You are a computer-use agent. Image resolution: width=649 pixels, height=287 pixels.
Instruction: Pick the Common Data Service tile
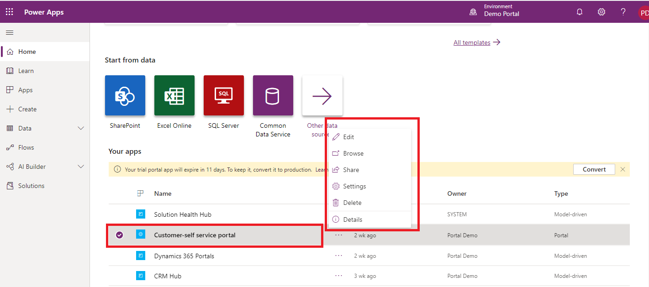click(x=273, y=95)
